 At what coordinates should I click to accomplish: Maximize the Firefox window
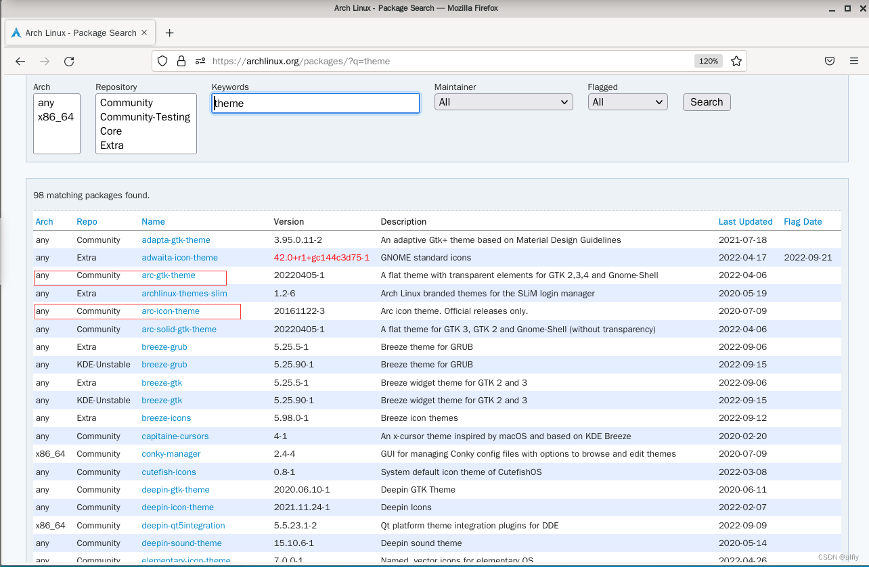[x=847, y=7]
